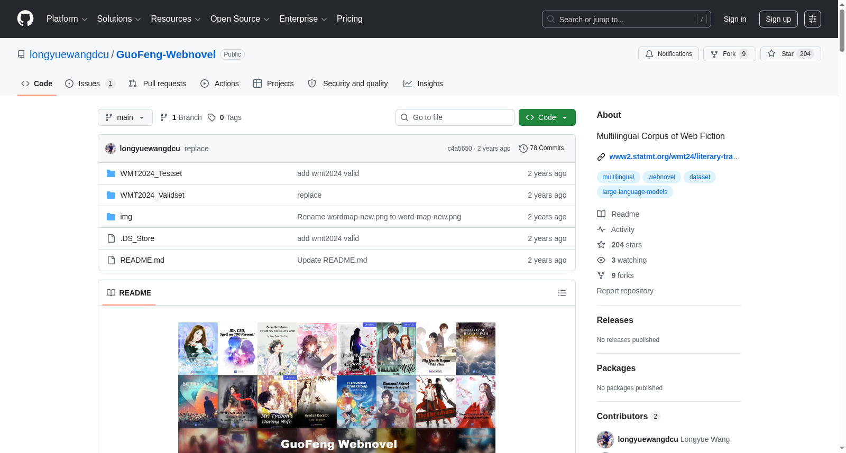This screenshot has height=453, width=846.
Task: Click the README.md file icon
Action: (x=111, y=260)
